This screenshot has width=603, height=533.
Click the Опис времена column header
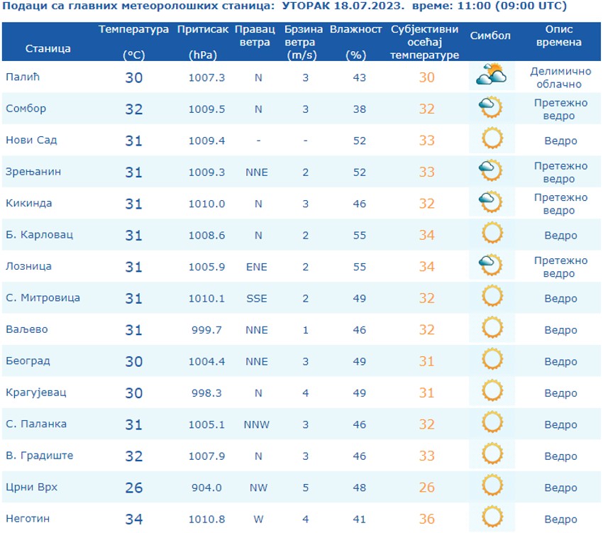coord(559,35)
